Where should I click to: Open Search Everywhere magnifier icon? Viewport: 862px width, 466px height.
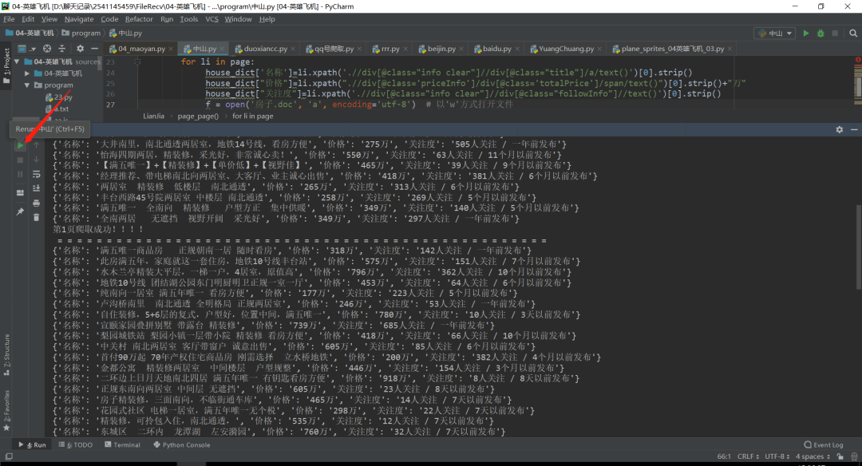pyautogui.click(x=853, y=34)
